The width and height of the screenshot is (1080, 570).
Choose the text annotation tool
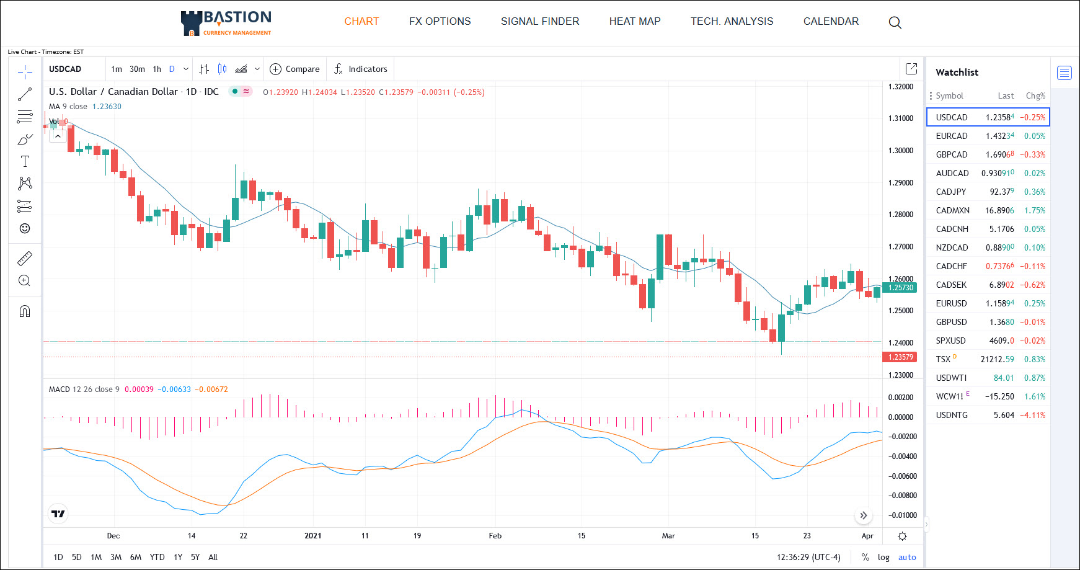[x=25, y=161]
